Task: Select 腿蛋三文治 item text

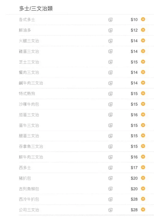Action: click(29, 136)
